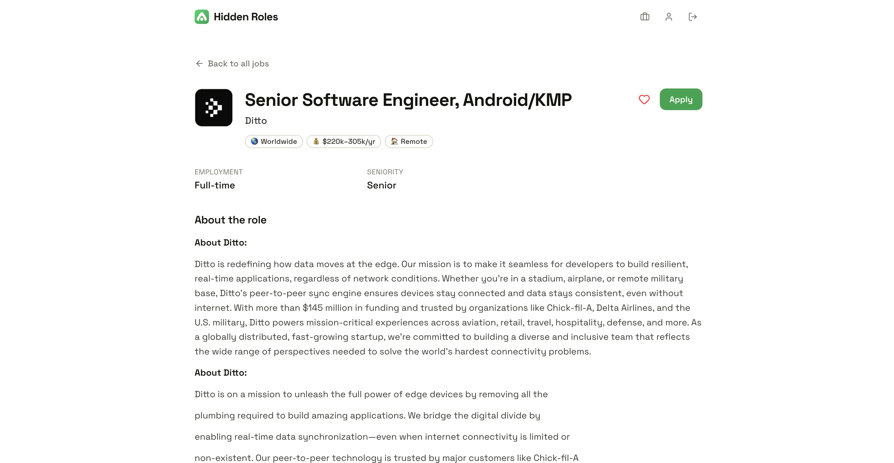Click the Hidden Roles green logo icon
894x463 pixels.
[x=201, y=17]
